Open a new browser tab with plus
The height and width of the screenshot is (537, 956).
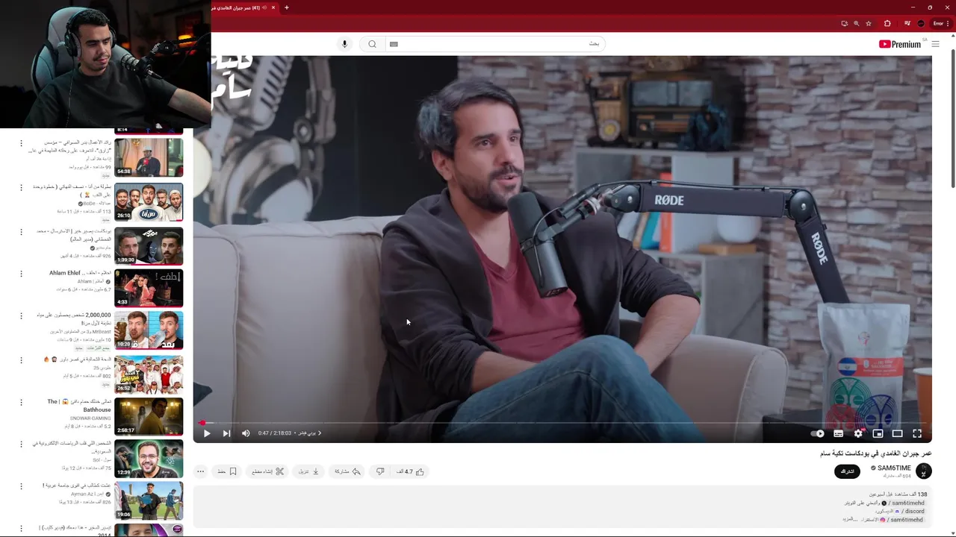click(287, 7)
